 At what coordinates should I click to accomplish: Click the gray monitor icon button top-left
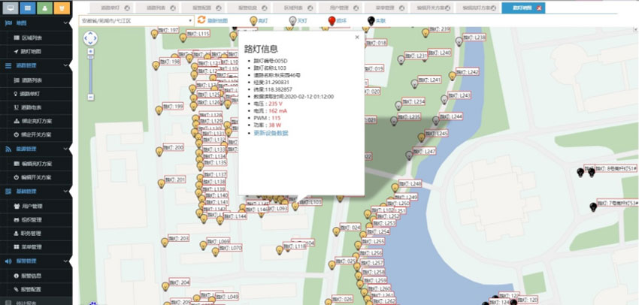(x=8, y=8)
